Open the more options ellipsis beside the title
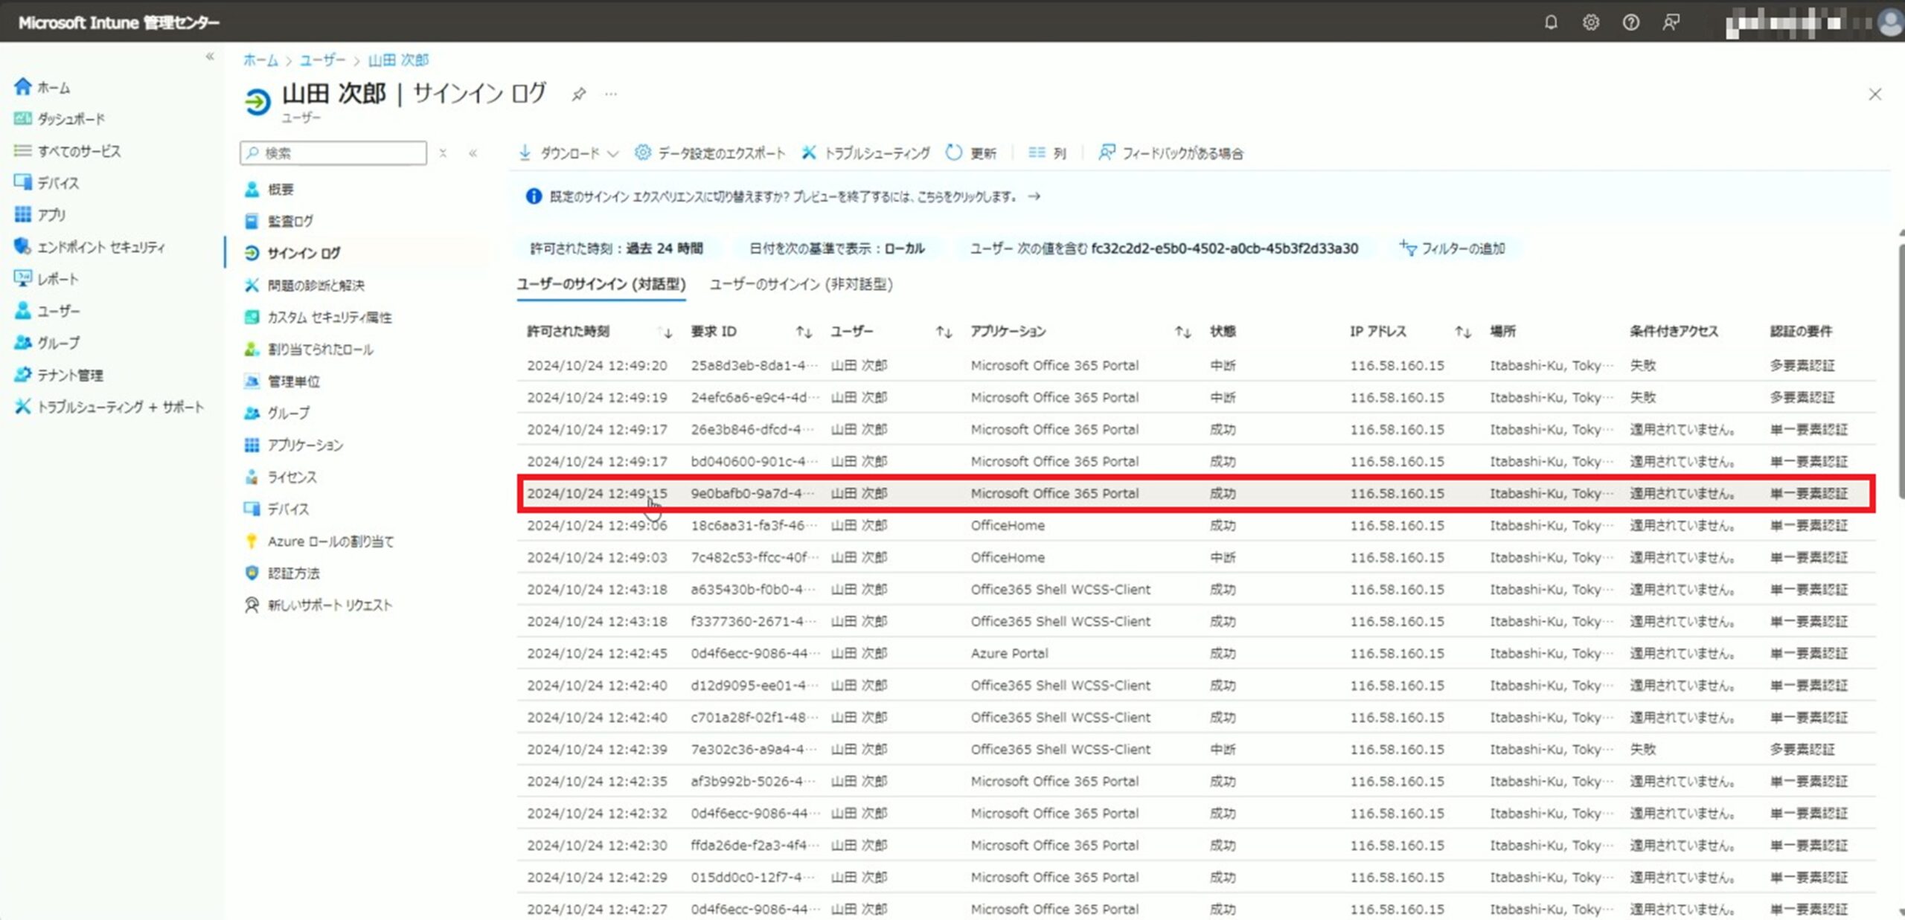The image size is (1905, 920). [611, 94]
